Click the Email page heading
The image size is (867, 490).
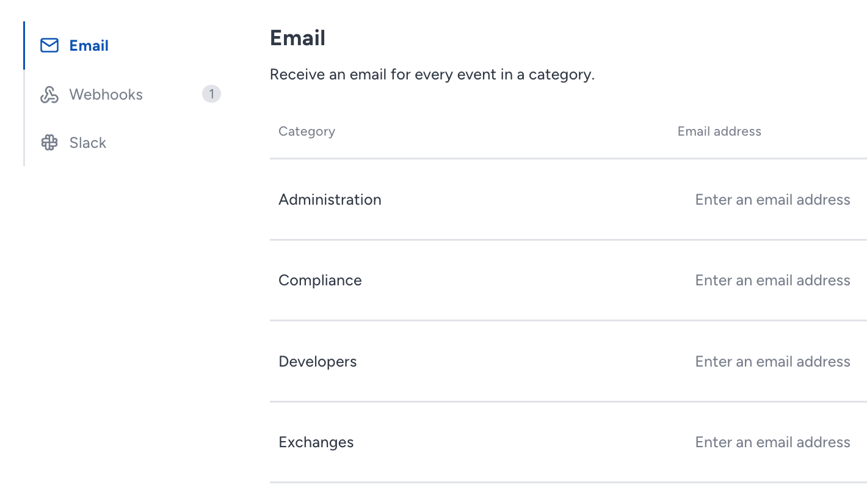click(297, 38)
